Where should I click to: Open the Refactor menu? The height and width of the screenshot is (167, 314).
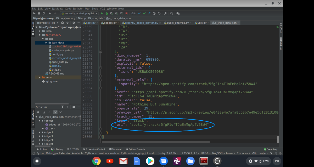78,9
